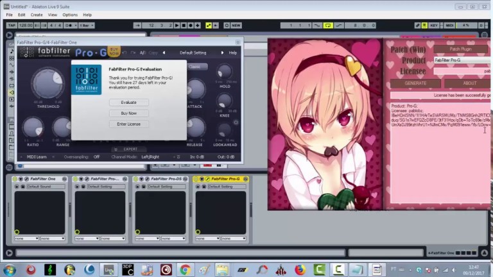Toggle FabFilter One device activator
Viewport: 493px width, 277px height.
coord(15,179)
